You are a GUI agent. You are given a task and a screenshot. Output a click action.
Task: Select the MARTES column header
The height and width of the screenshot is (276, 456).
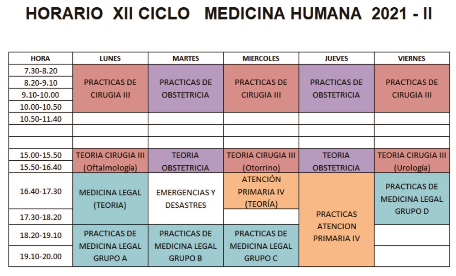(186, 58)
